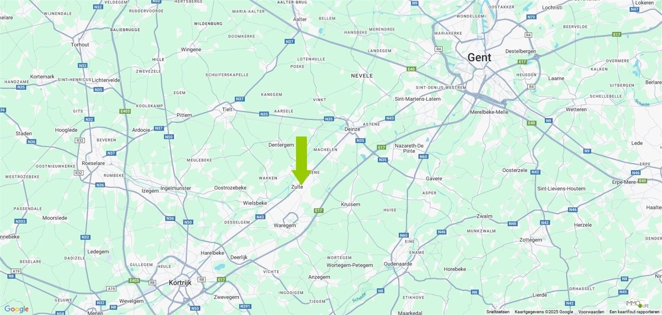The width and height of the screenshot is (662, 315).
Task: Click the IMMO LIFE watermark logo
Action: point(637,304)
